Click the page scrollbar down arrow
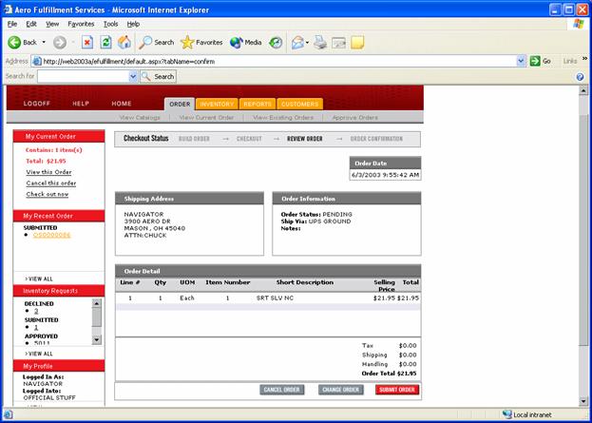The height and width of the screenshot is (423, 592). 583,401
